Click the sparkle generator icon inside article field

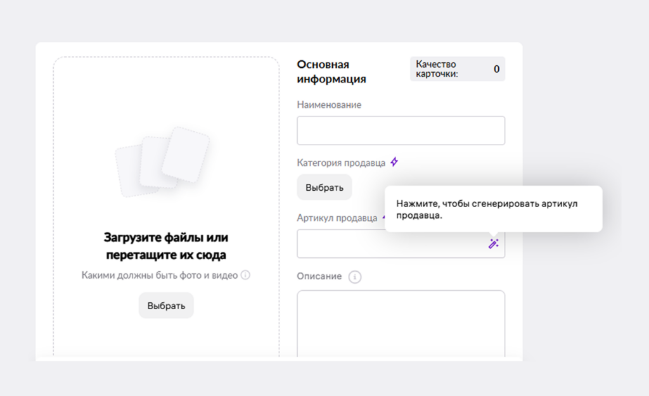[493, 243]
